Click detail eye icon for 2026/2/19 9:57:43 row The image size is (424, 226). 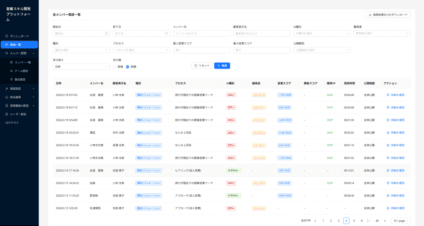point(388,95)
